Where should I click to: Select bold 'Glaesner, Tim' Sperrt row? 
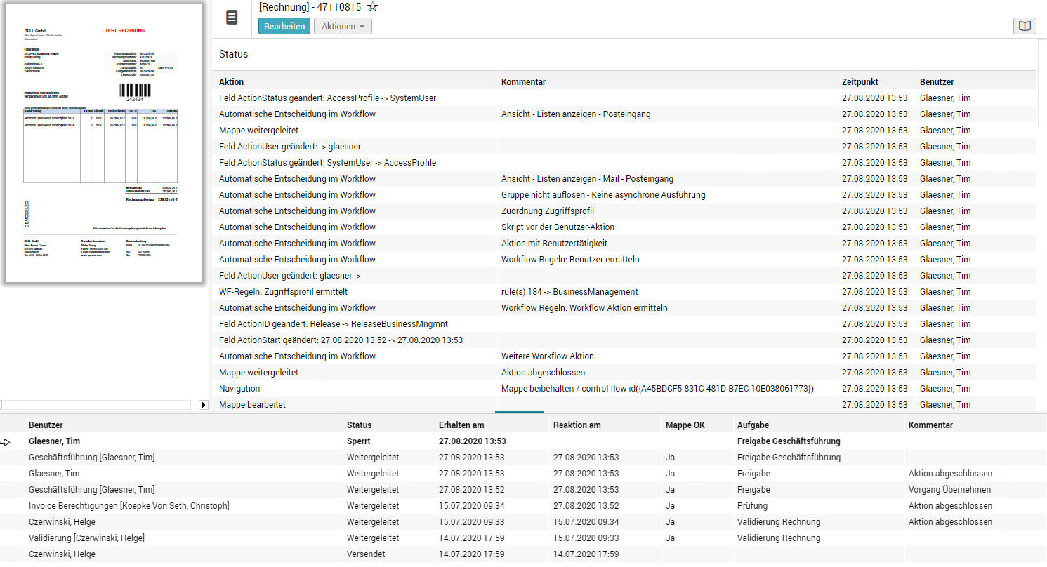coord(523,441)
